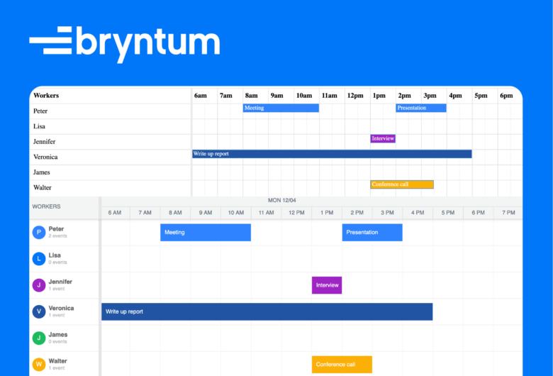Click the 8am header in top timeline
This screenshot has height=376, width=553.
point(256,96)
